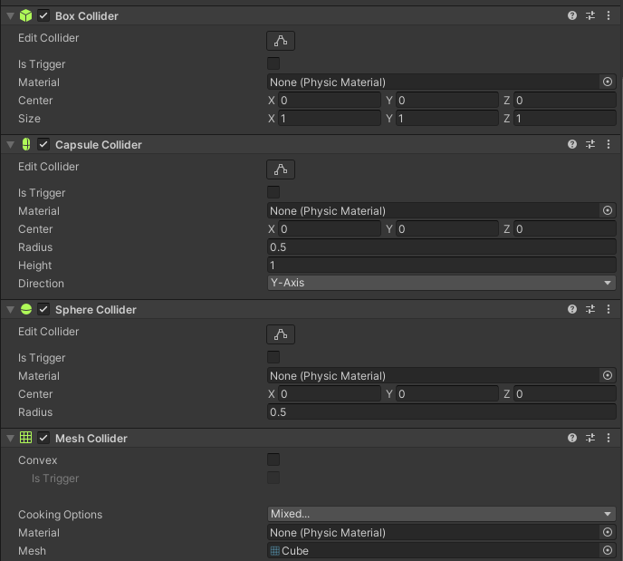Viewport: 623px width, 561px height.
Task: Click the Mesh Collider title text
Action: [91, 438]
